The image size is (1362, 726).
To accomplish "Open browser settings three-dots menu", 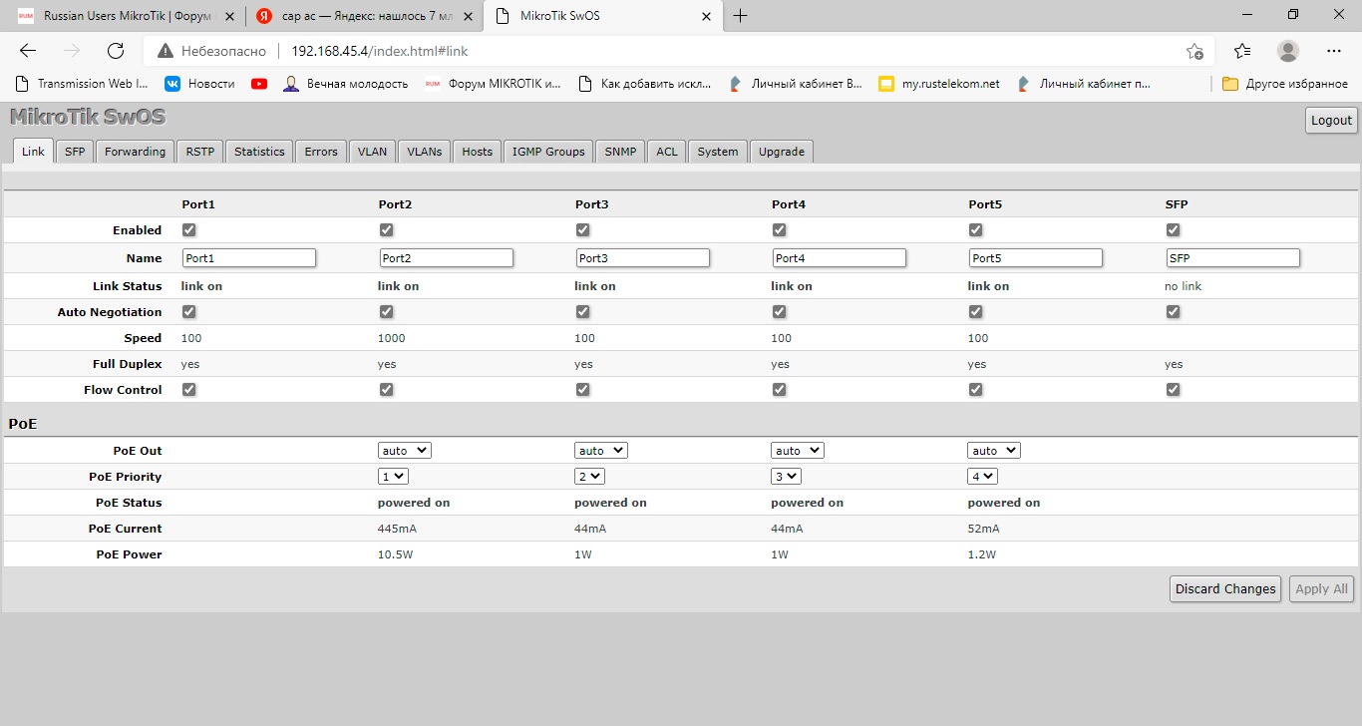I will [x=1334, y=51].
